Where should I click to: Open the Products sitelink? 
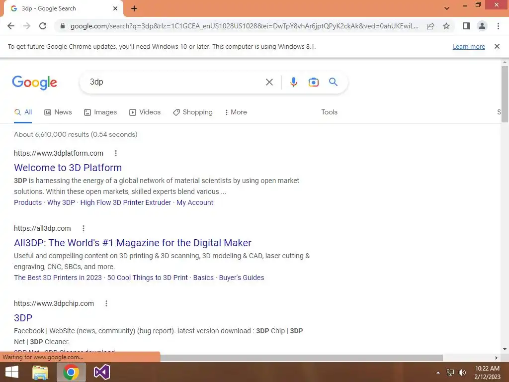[x=28, y=203]
